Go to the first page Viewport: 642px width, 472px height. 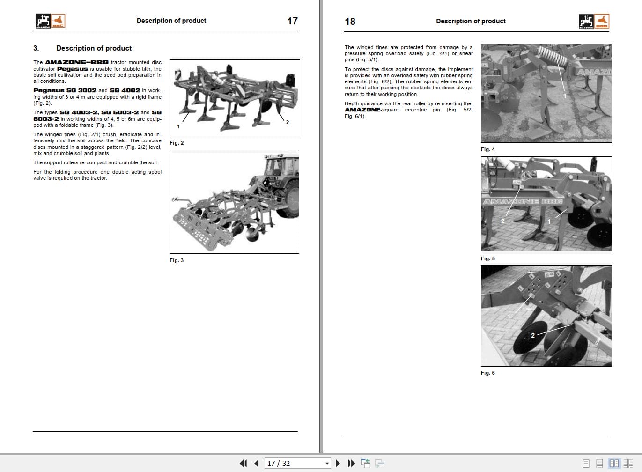click(243, 464)
